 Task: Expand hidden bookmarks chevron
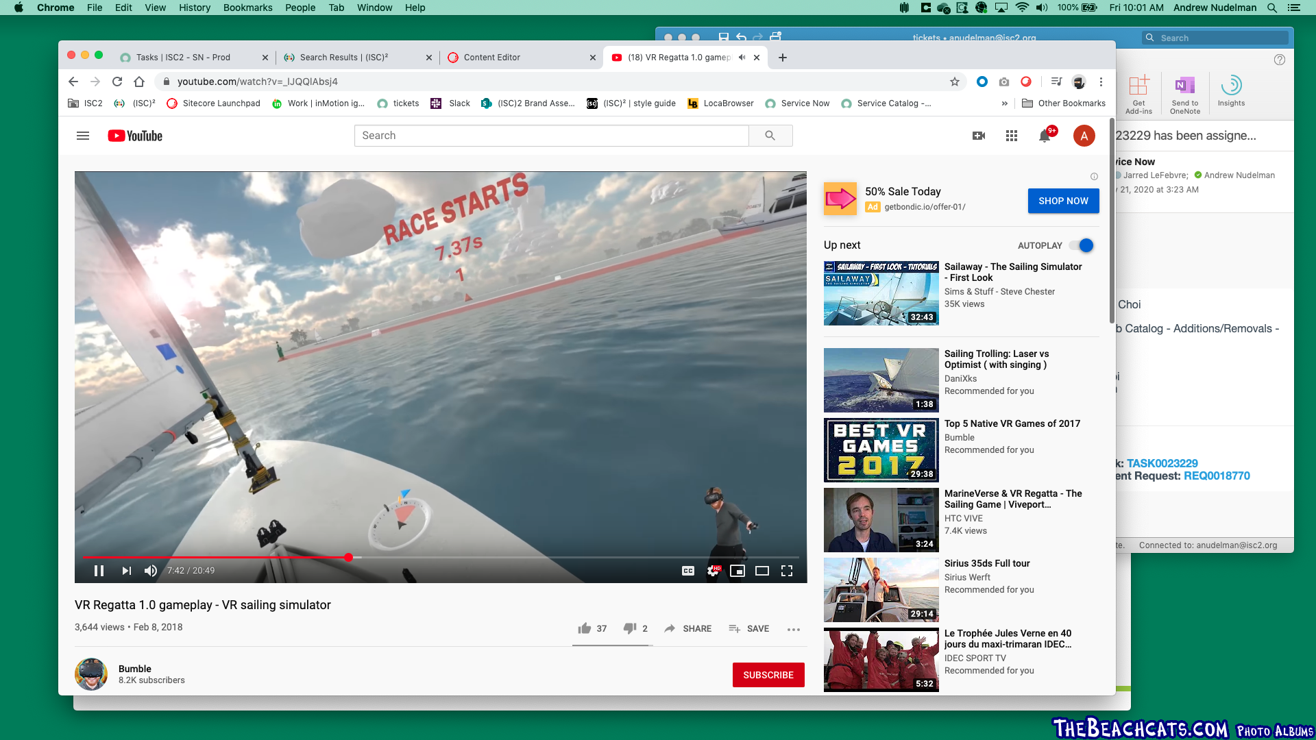coord(1005,103)
